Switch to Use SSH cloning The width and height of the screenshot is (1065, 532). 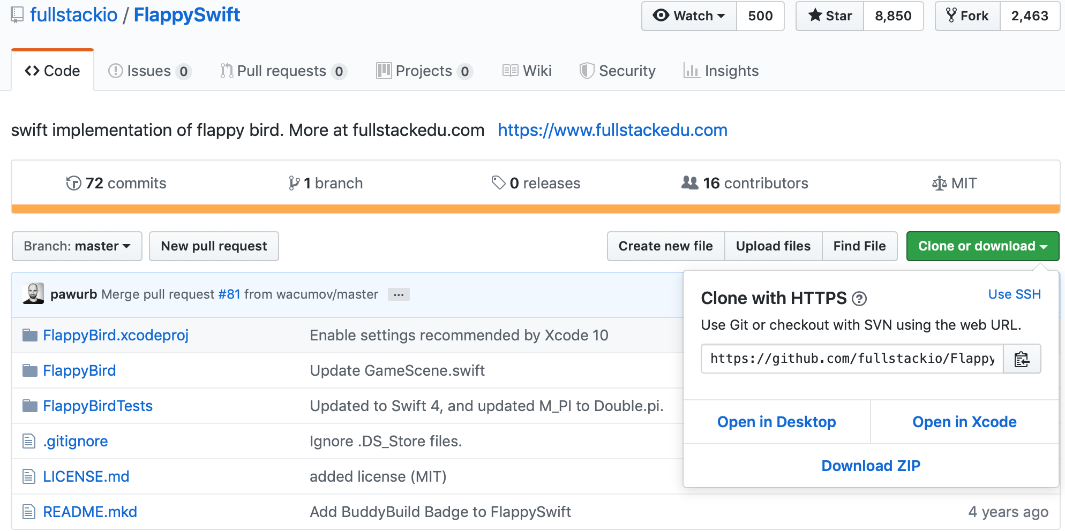(1014, 294)
